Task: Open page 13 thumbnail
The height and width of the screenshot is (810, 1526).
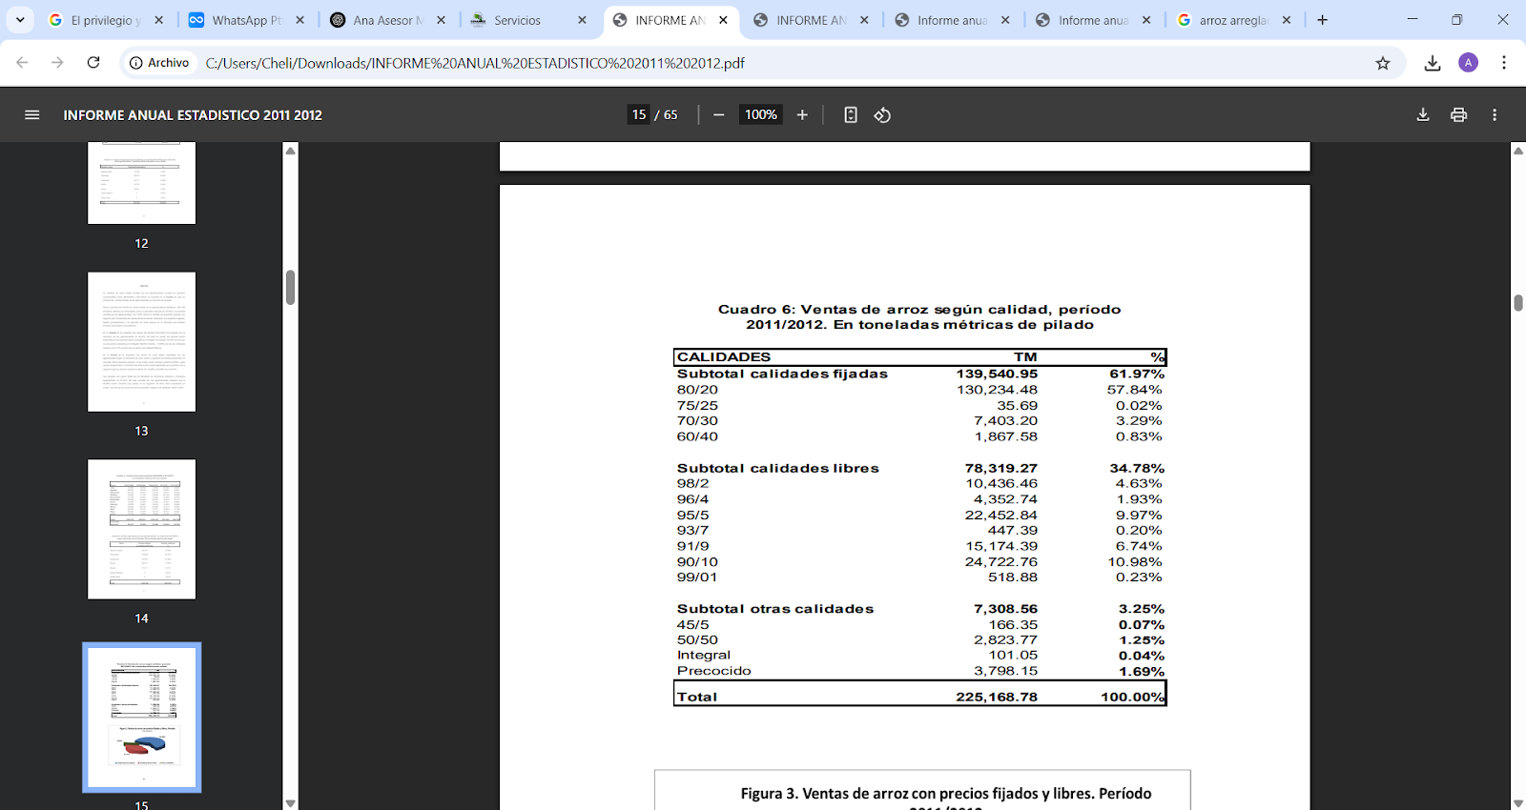Action: (141, 342)
